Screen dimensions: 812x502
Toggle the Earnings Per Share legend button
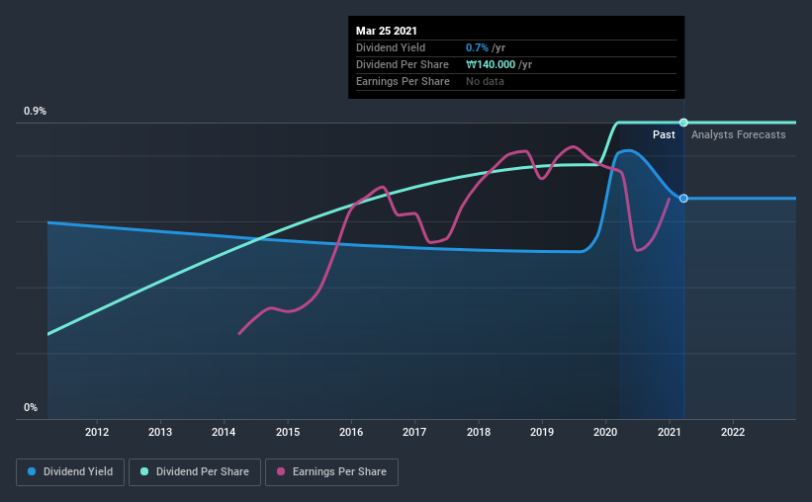331,472
